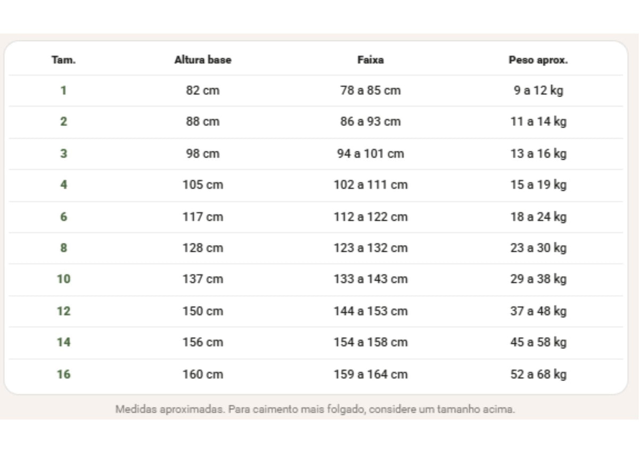Select the 94 a 101 cm range cell
This screenshot has width=639, height=453.
[371, 153]
